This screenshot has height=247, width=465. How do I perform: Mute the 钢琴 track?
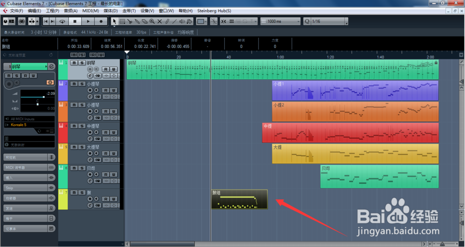[x=74, y=63]
